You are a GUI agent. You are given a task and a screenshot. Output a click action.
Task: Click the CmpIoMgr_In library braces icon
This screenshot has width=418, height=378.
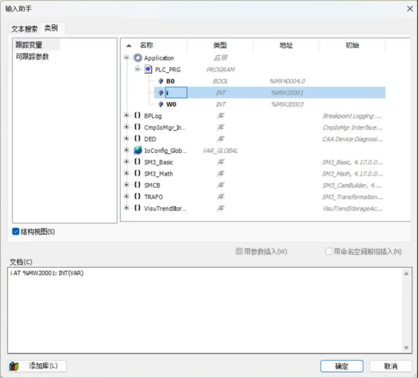click(x=137, y=127)
